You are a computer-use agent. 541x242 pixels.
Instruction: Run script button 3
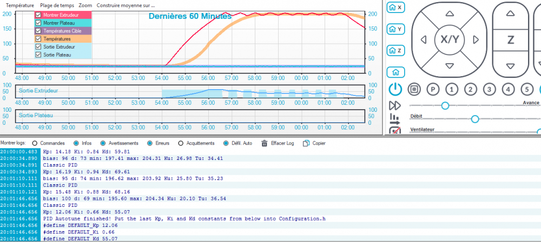coord(489,90)
